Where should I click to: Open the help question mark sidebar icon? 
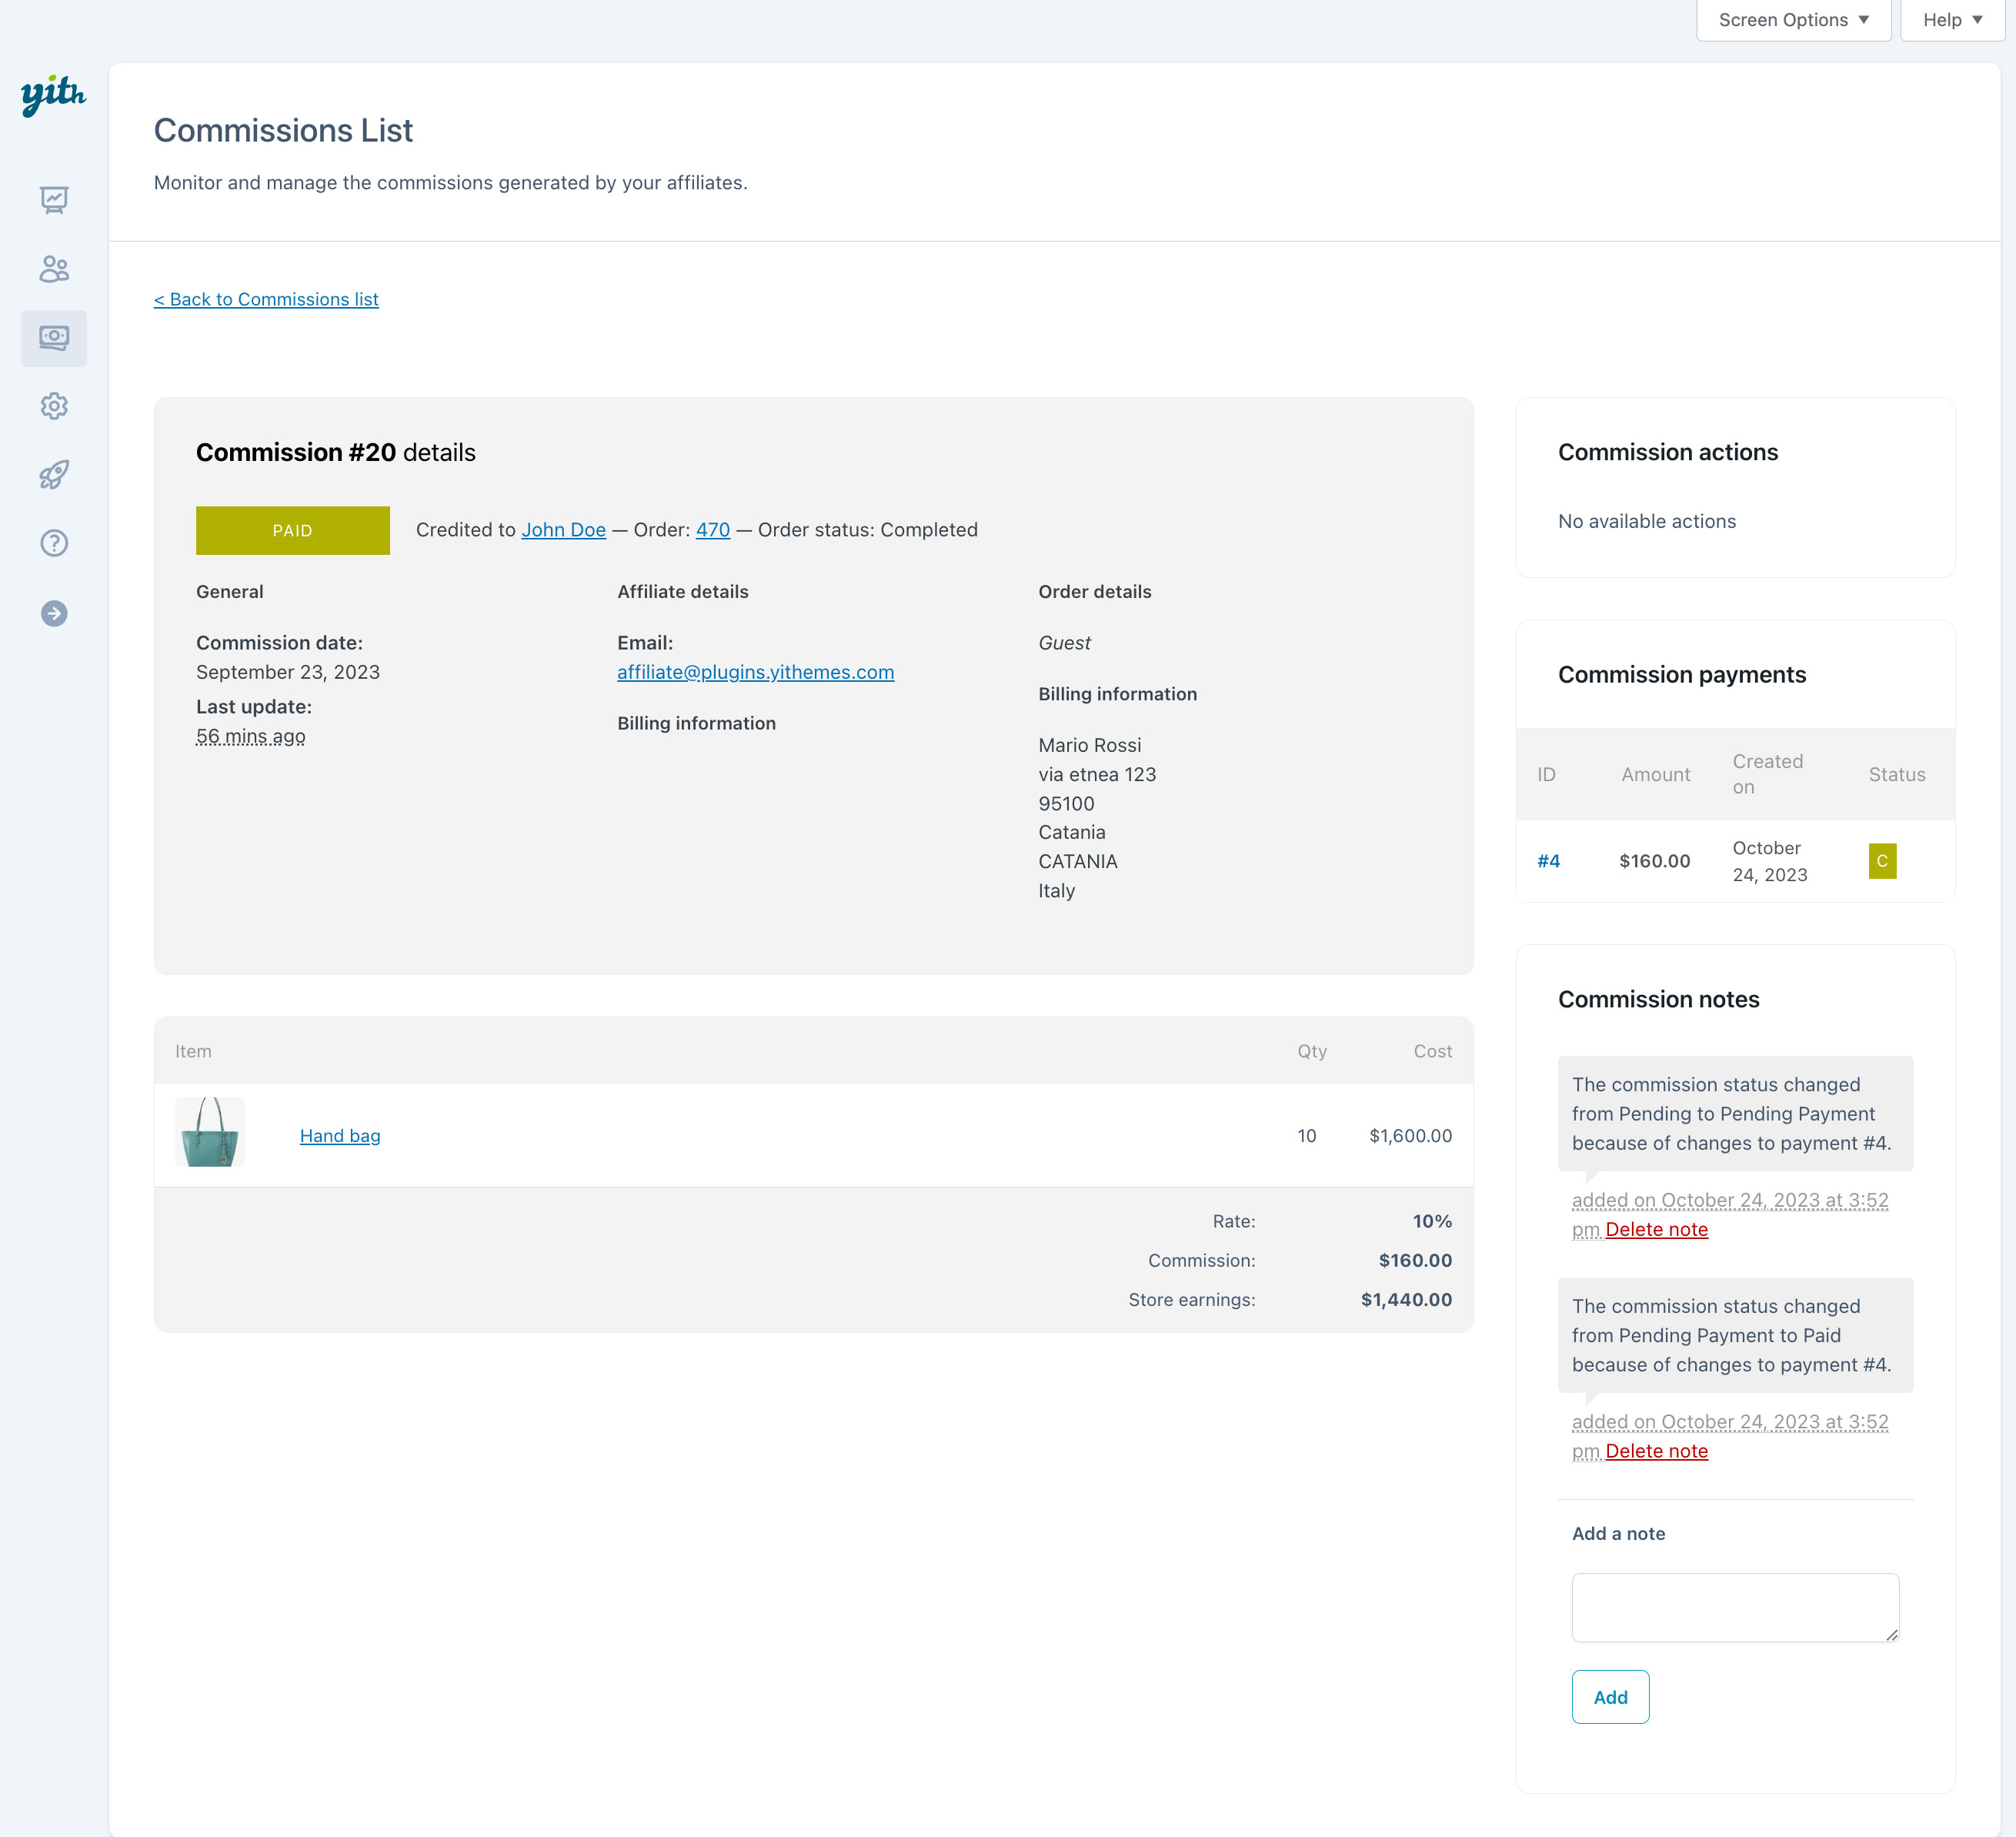[x=54, y=543]
